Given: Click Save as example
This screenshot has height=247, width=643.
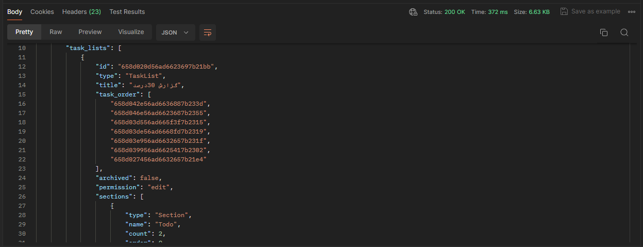Looking at the screenshot, I should point(596,11).
